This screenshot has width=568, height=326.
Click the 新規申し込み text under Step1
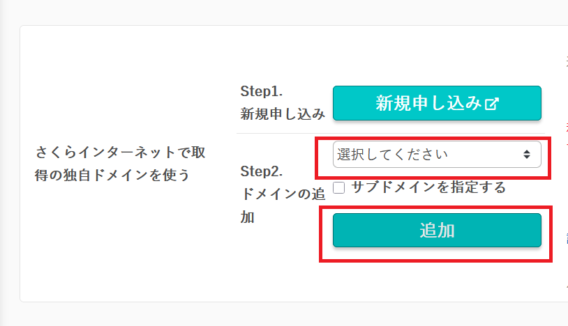(x=283, y=114)
